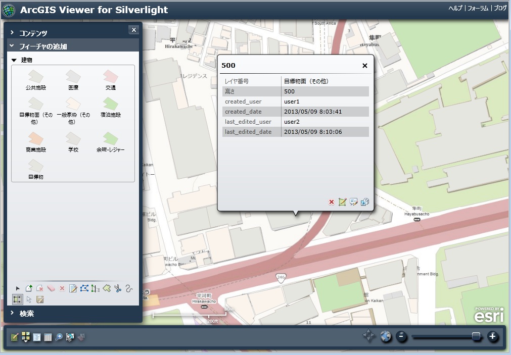Click the save edits disk icon

click(40, 299)
